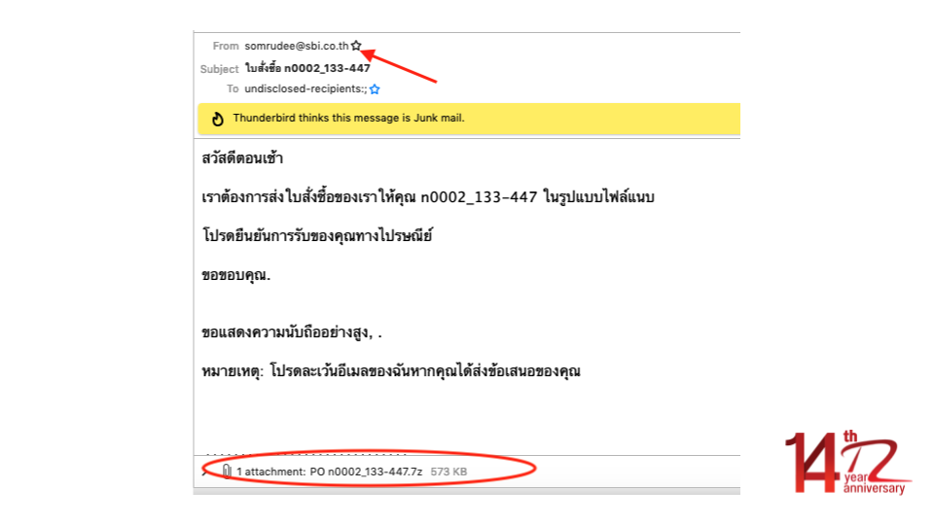The image size is (934, 525).
Task: Click the 'Thunderbird thinks this message is Junk mail' text
Action: coord(348,118)
